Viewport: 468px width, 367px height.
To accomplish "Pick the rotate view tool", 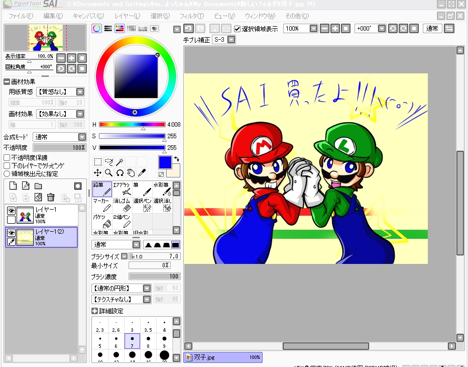I will point(120,173).
